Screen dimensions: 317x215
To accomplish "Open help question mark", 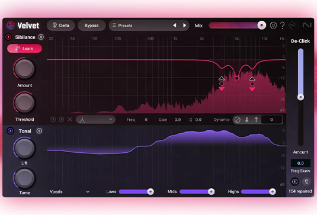I will click(283, 25).
